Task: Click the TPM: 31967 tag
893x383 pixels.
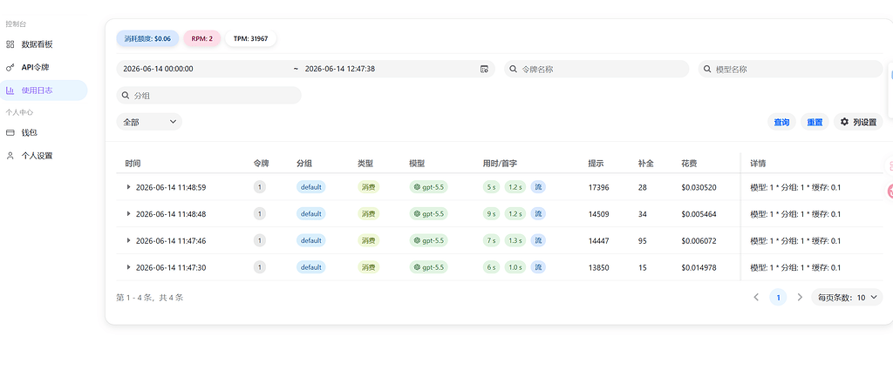Action: pos(250,38)
